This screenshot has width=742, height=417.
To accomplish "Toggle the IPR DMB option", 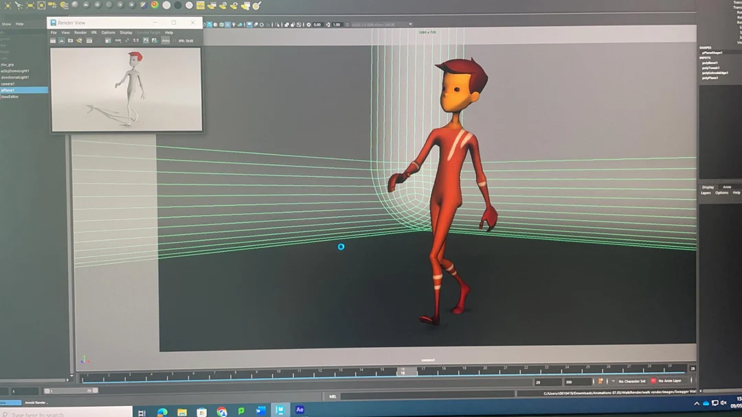I will tap(187, 40).
